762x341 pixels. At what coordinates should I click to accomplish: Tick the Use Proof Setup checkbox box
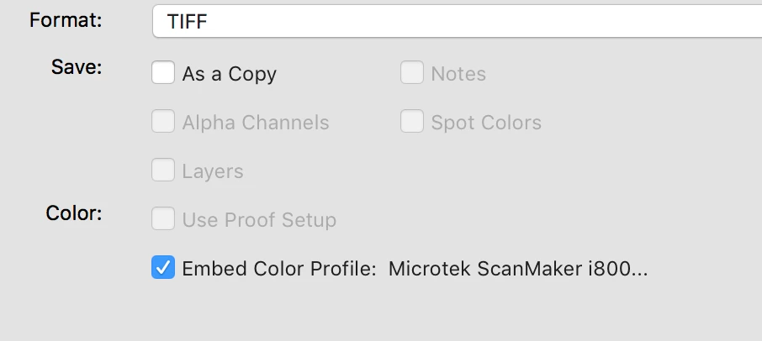click(163, 218)
